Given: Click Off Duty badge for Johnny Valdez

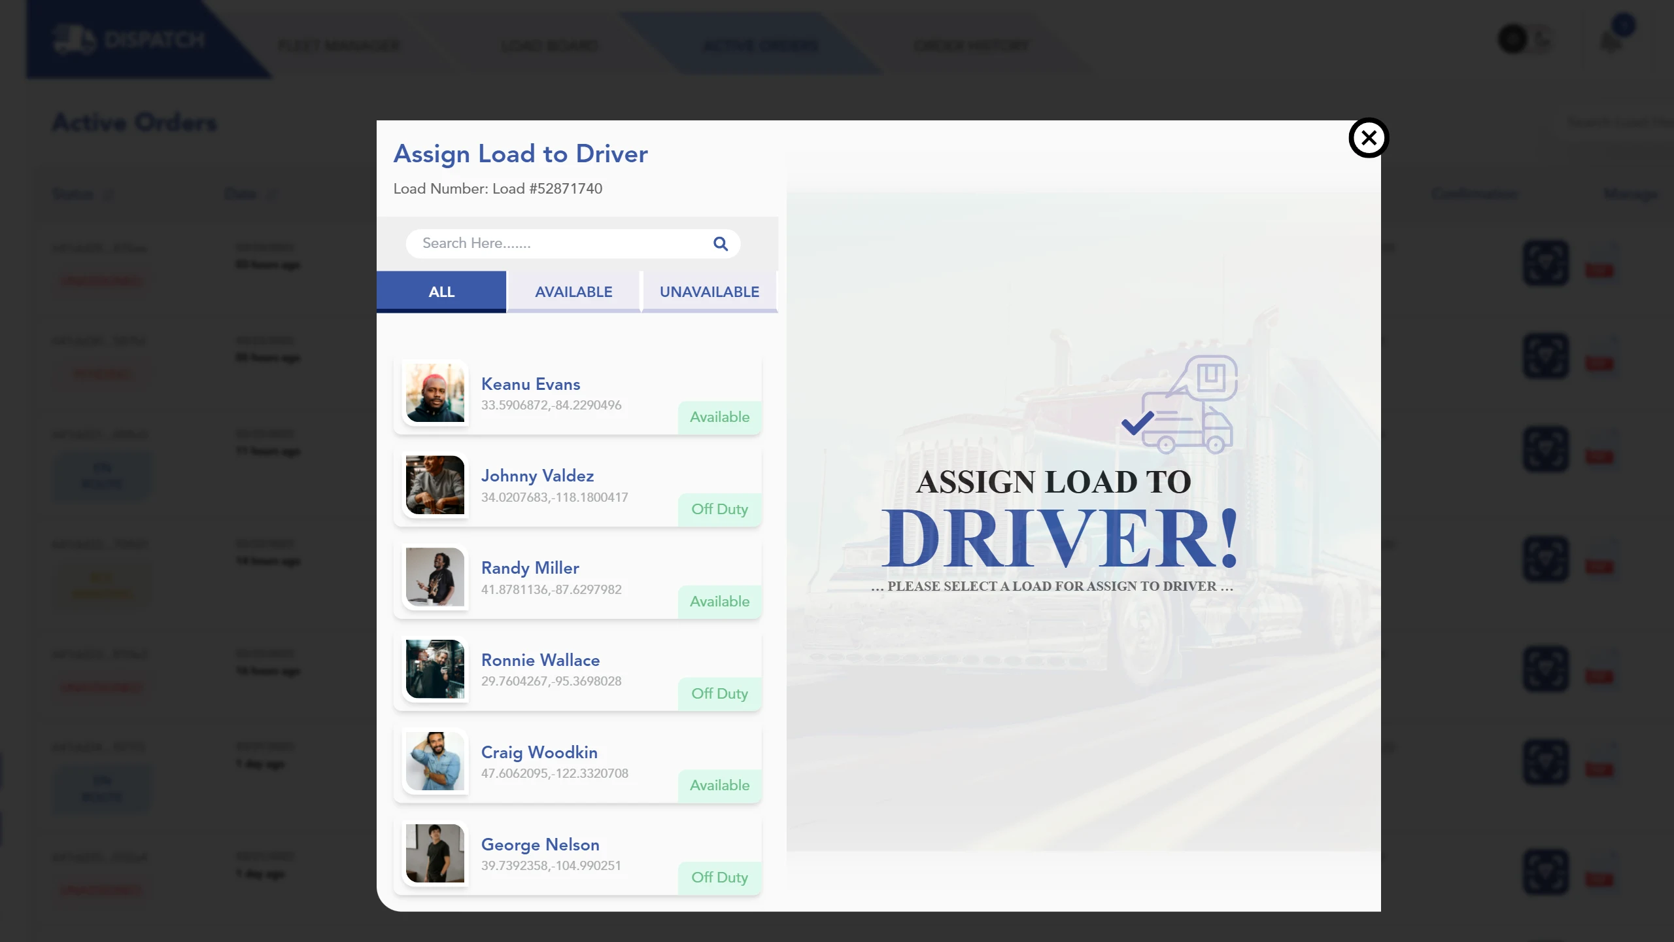Looking at the screenshot, I should tap(719, 510).
